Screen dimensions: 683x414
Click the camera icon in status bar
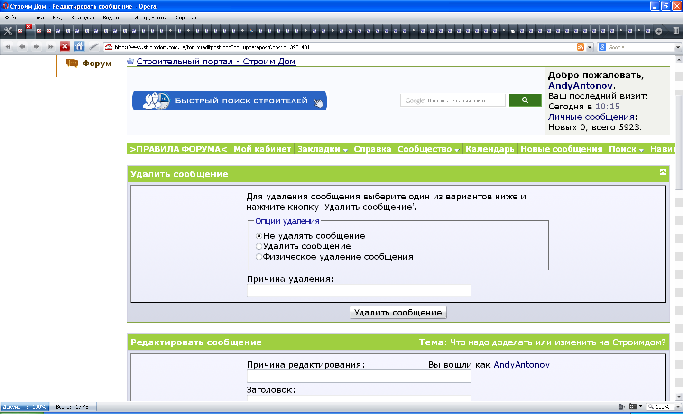(x=633, y=406)
